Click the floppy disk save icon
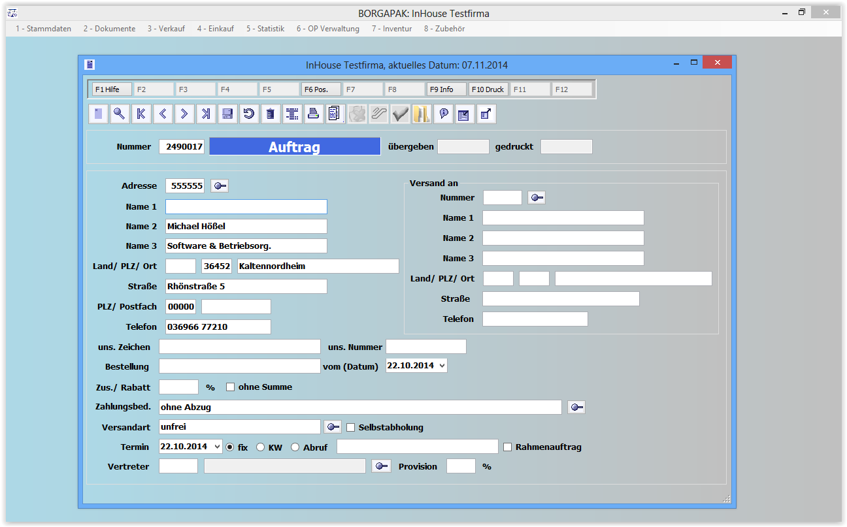Screen dimensions: 847x527 (227, 114)
